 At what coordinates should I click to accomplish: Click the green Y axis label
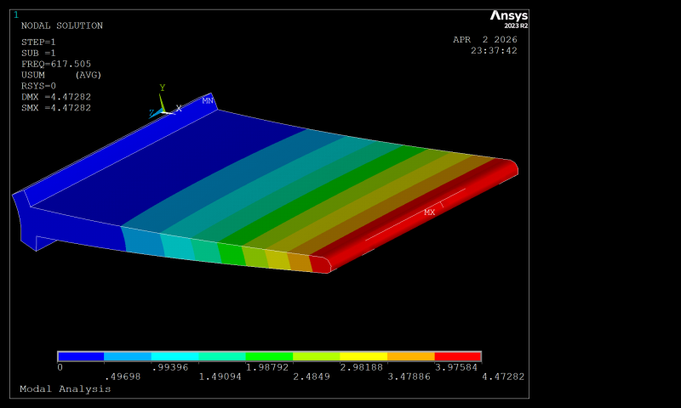pyautogui.click(x=162, y=88)
